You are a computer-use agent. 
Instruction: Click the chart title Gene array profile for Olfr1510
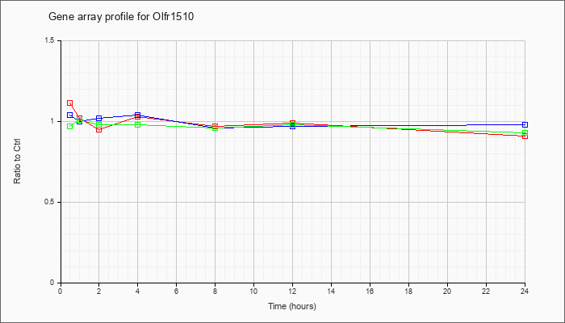(121, 16)
